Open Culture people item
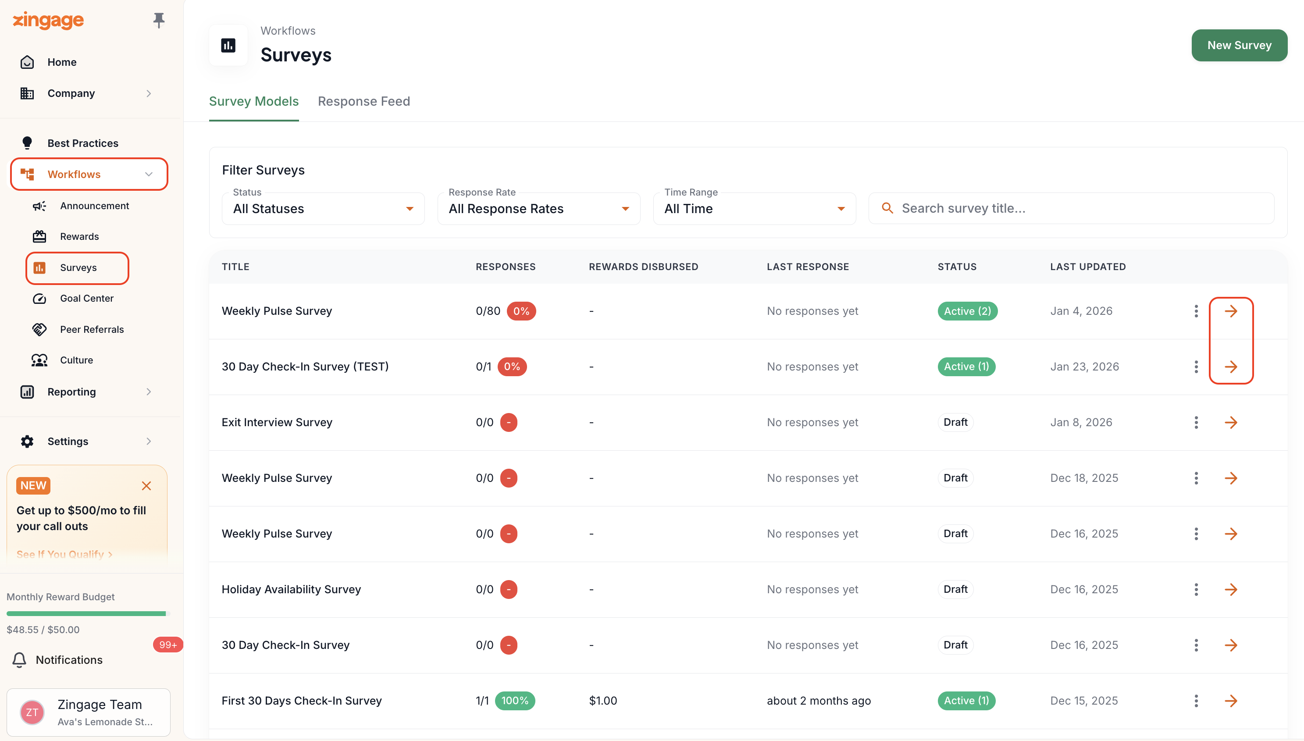 pos(63,360)
